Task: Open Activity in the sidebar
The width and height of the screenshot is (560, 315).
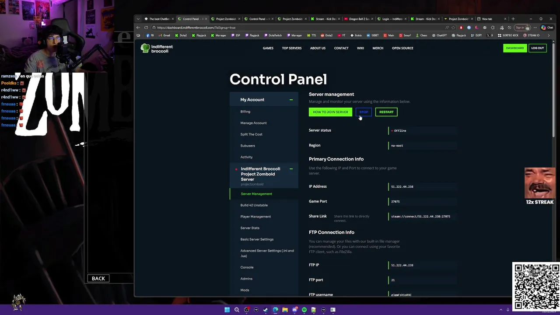Action: tap(246, 157)
